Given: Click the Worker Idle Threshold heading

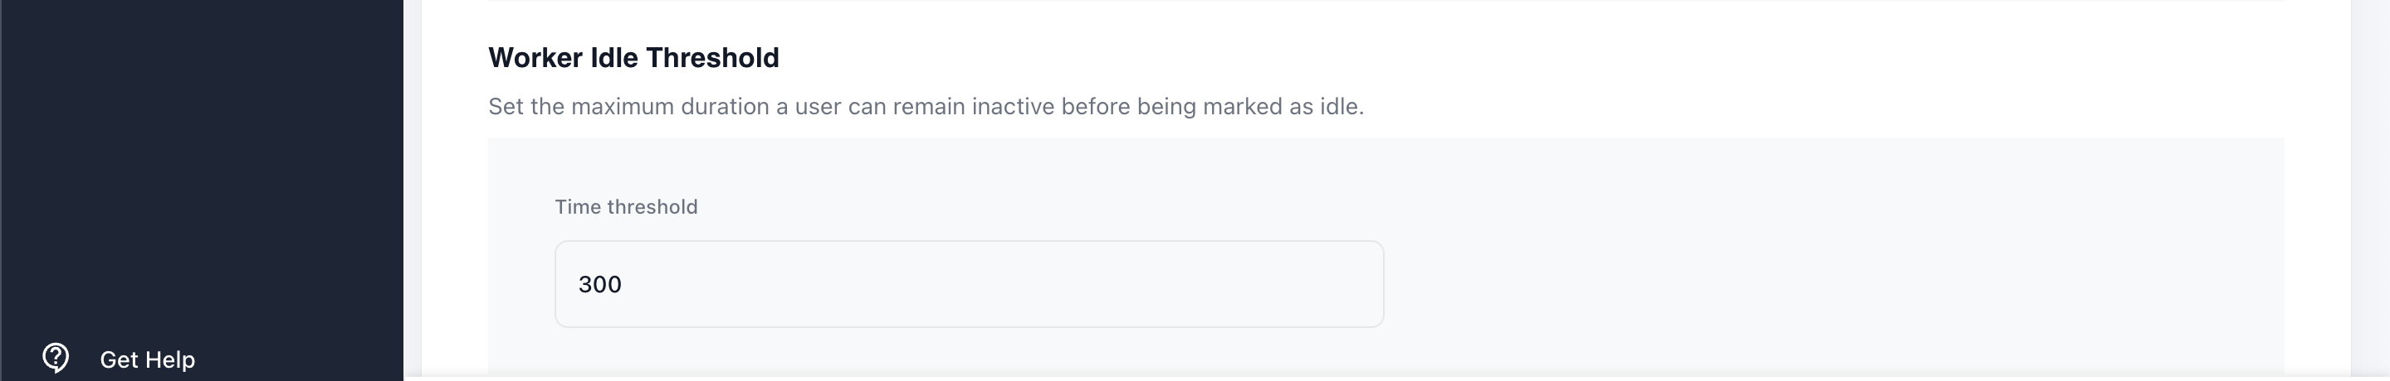Looking at the screenshot, I should coord(633,58).
